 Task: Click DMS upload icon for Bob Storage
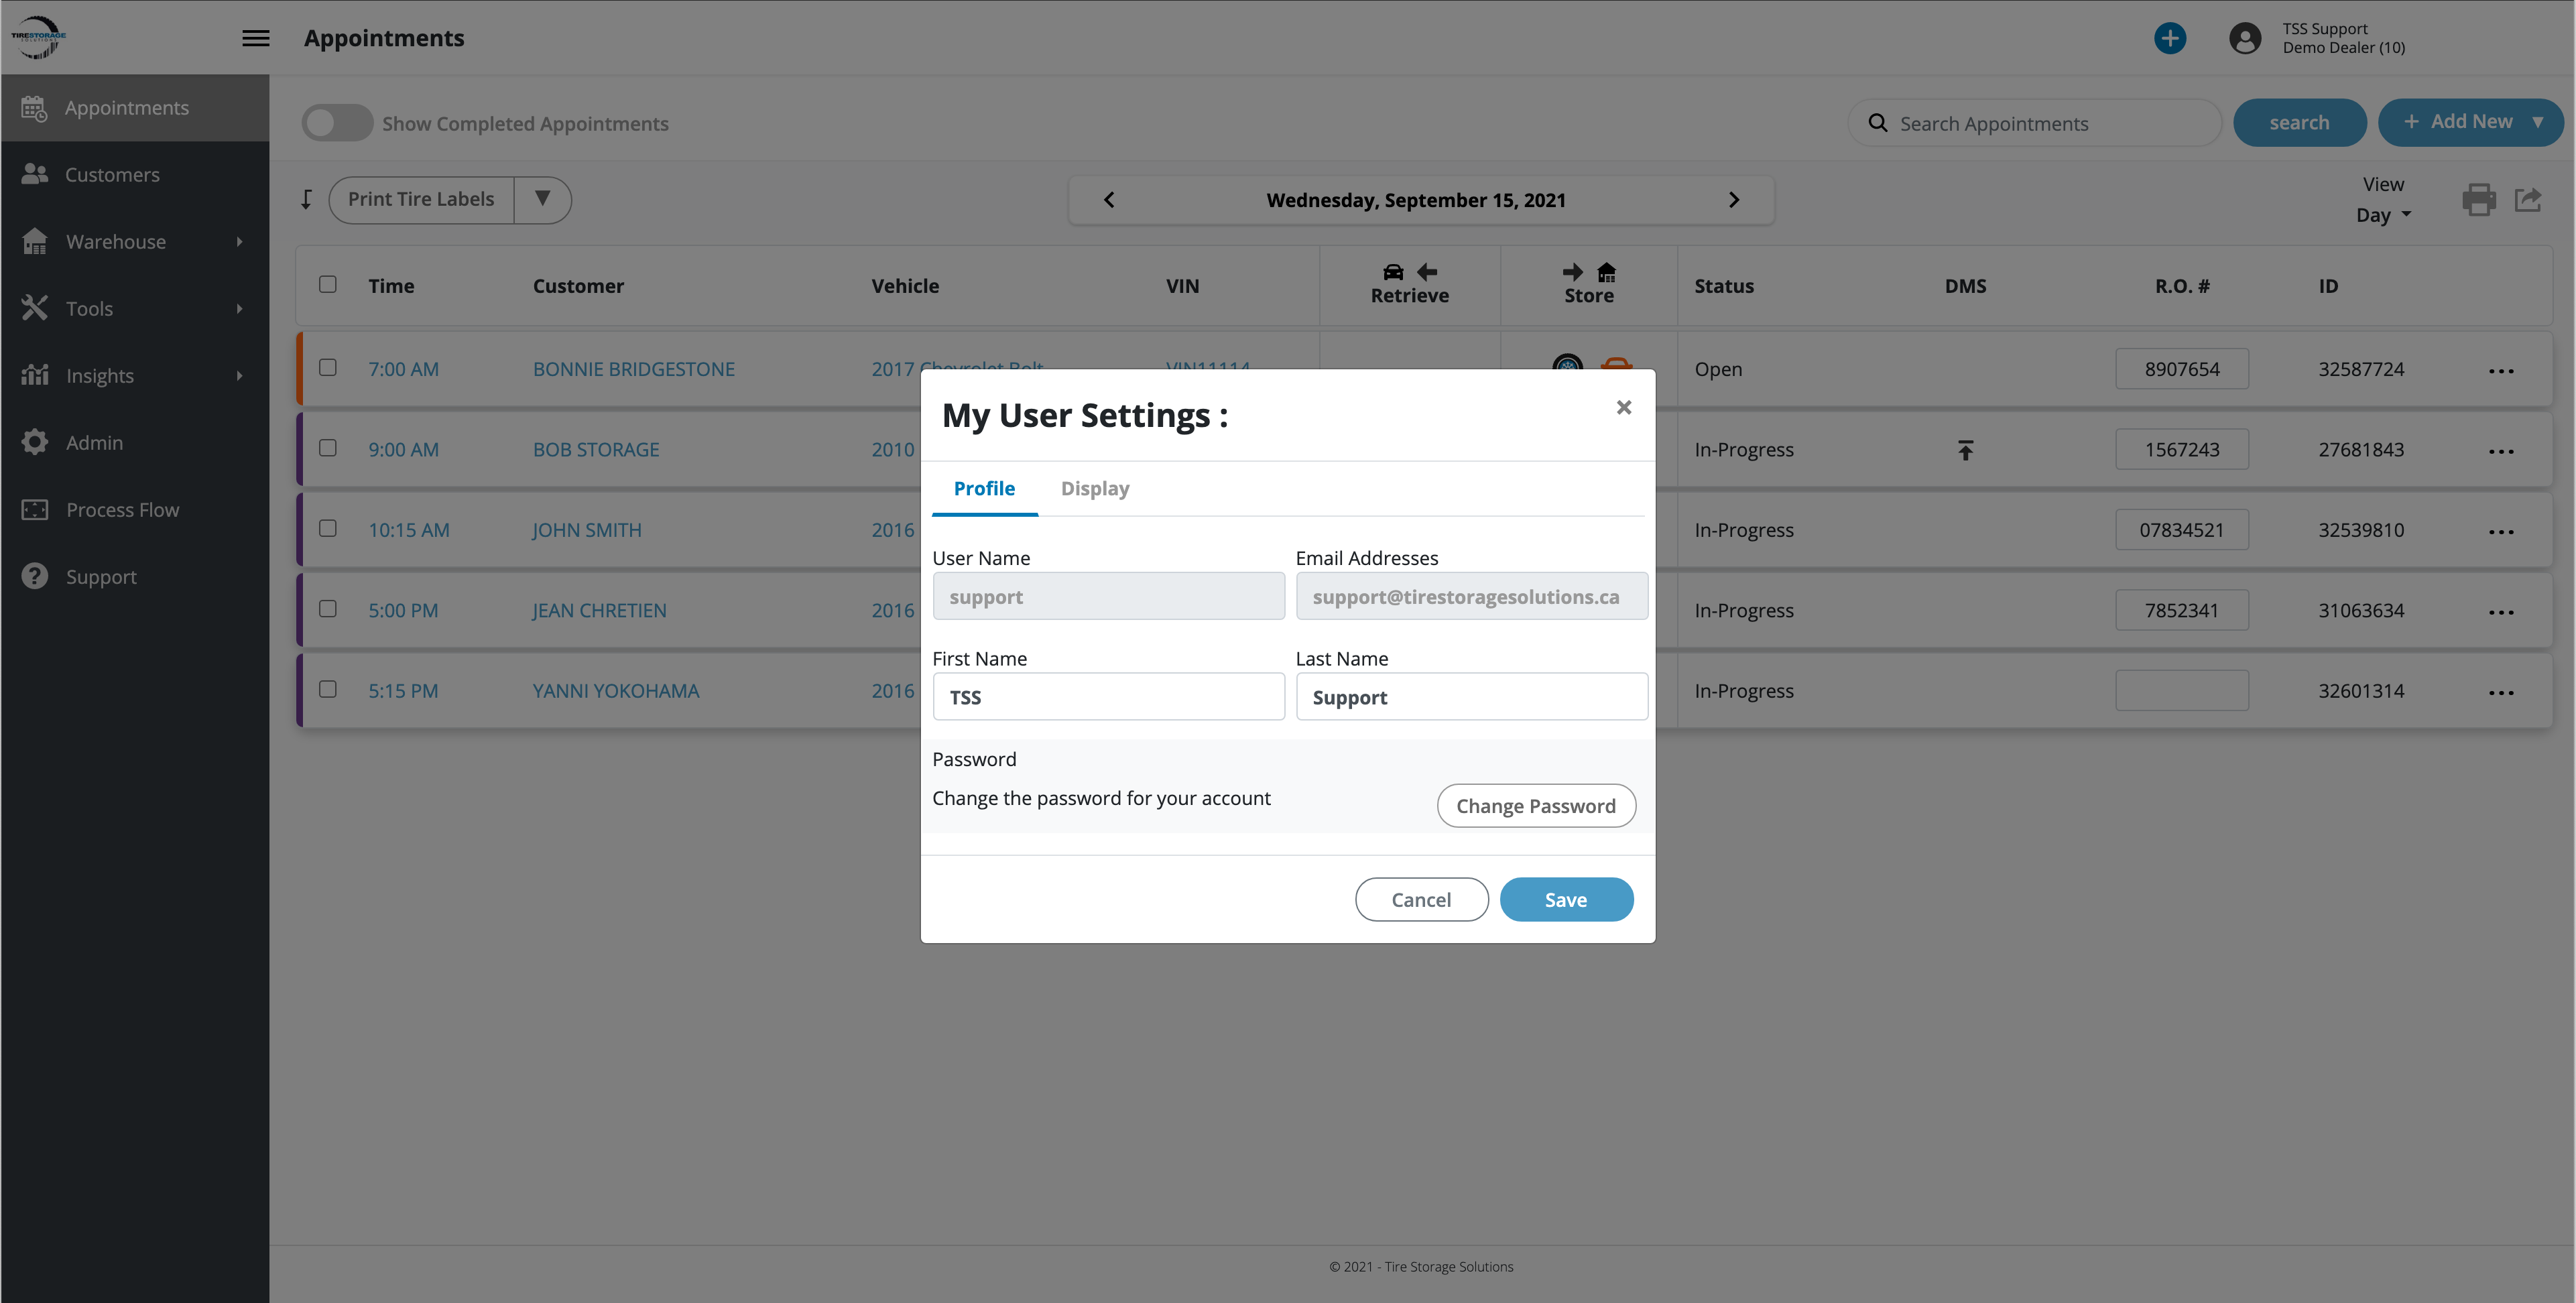tap(1965, 450)
